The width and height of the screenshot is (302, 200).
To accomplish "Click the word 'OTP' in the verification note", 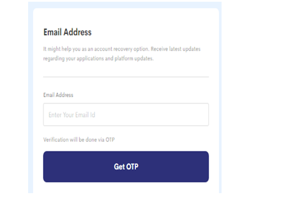I will (110, 140).
